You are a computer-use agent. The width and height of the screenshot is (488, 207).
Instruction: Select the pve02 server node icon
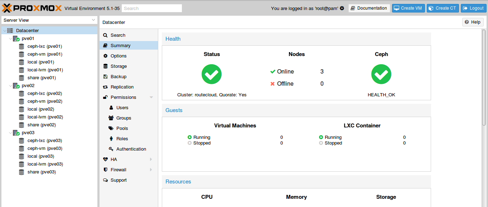pyautogui.click(x=16, y=86)
